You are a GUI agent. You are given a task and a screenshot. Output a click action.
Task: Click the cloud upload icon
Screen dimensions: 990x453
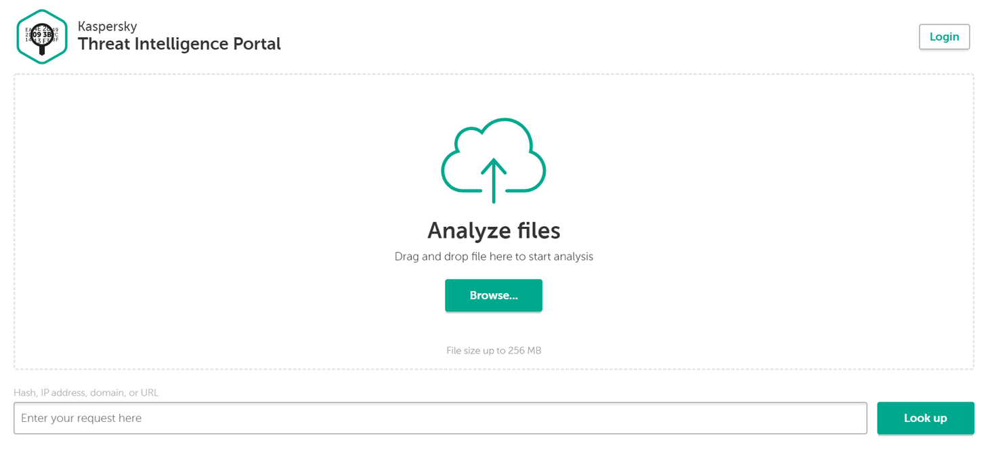(x=494, y=161)
